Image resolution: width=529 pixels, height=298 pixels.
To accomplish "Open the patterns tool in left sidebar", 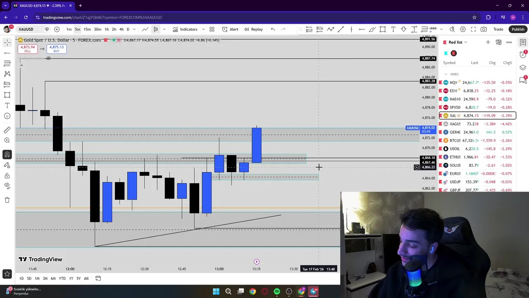I will [x=7, y=74].
